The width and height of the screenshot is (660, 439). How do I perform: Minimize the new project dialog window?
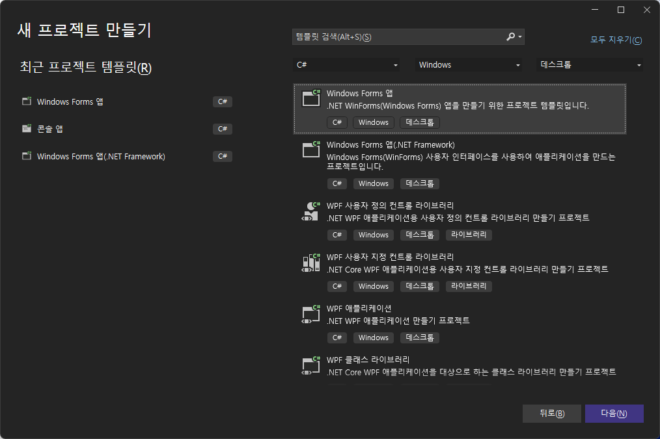595,10
